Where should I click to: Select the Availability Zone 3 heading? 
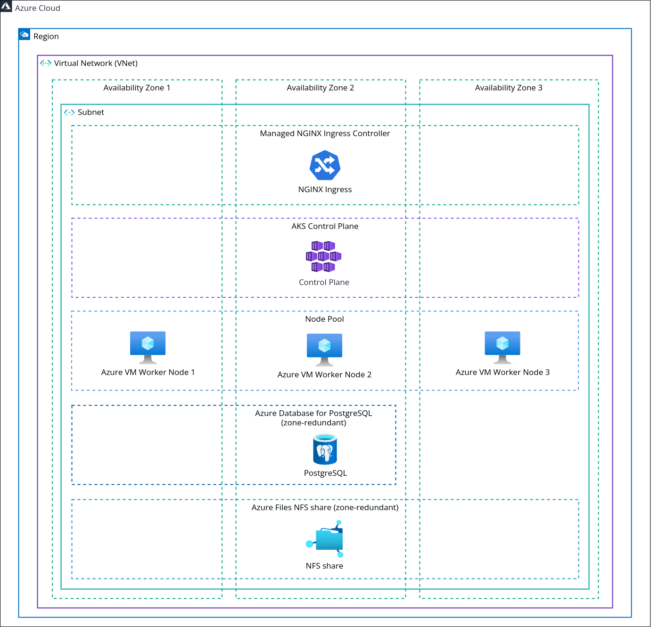click(x=509, y=88)
